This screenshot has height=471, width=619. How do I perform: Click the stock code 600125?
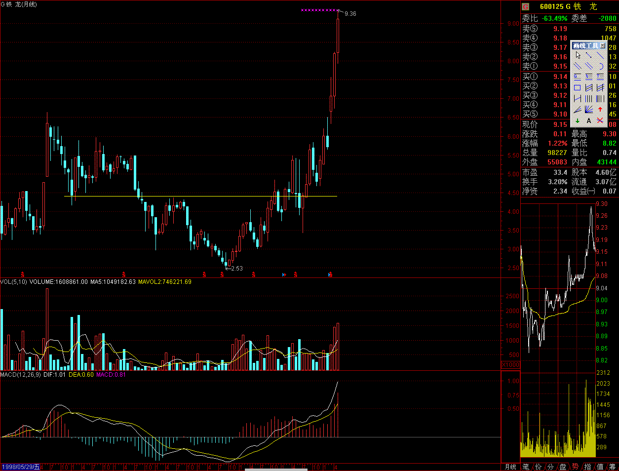552,6
